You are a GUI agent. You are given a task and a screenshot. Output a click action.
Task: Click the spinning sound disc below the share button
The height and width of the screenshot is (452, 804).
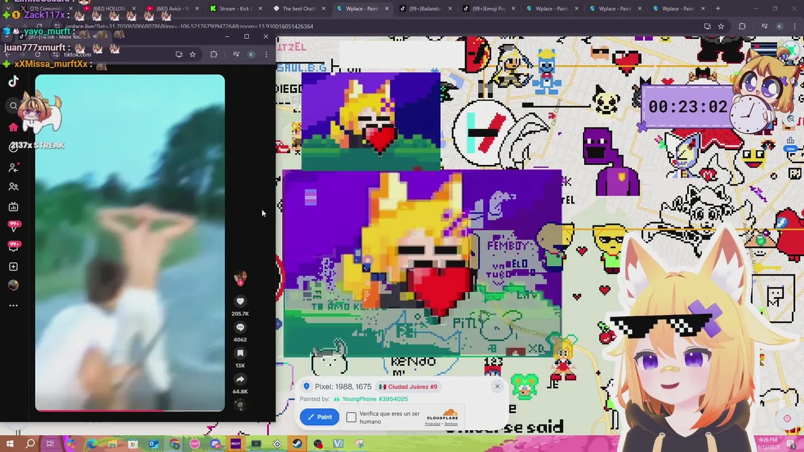click(x=239, y=405)
